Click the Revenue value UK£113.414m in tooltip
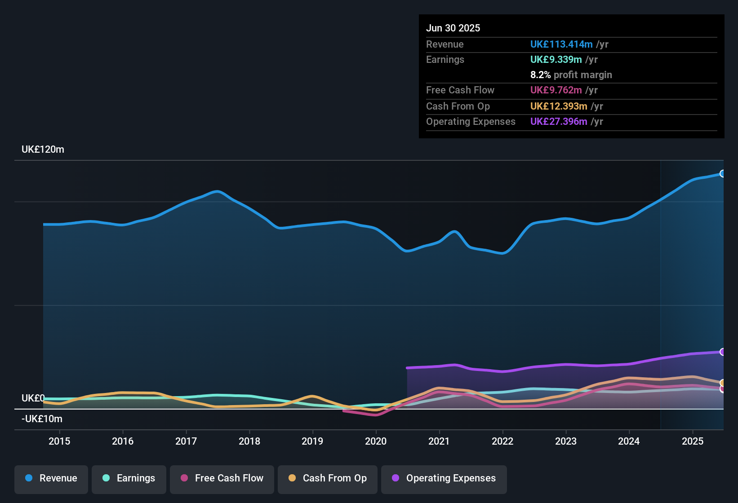738x503 pixels. coord(561,44)
